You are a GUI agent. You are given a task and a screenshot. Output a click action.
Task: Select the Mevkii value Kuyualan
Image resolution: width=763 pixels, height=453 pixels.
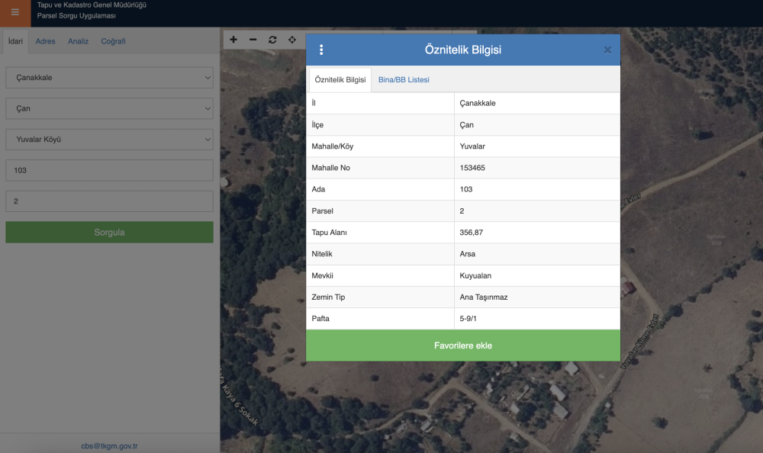pos(475,275)
